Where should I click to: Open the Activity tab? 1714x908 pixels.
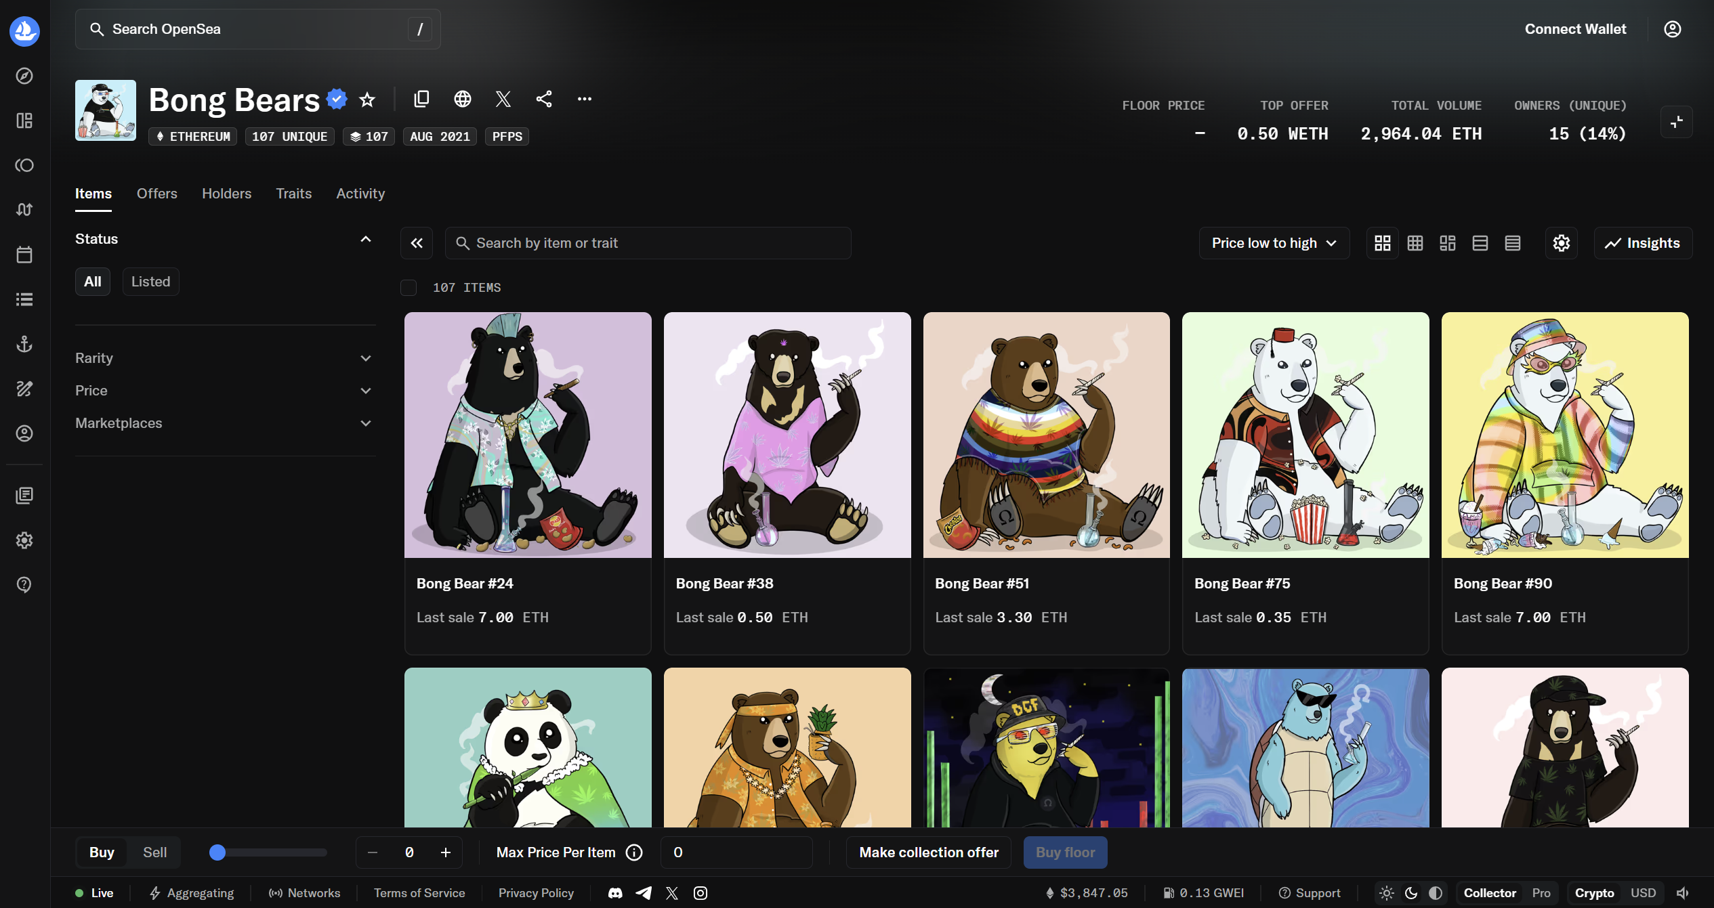pyautogui.click(x=360, y=194)
